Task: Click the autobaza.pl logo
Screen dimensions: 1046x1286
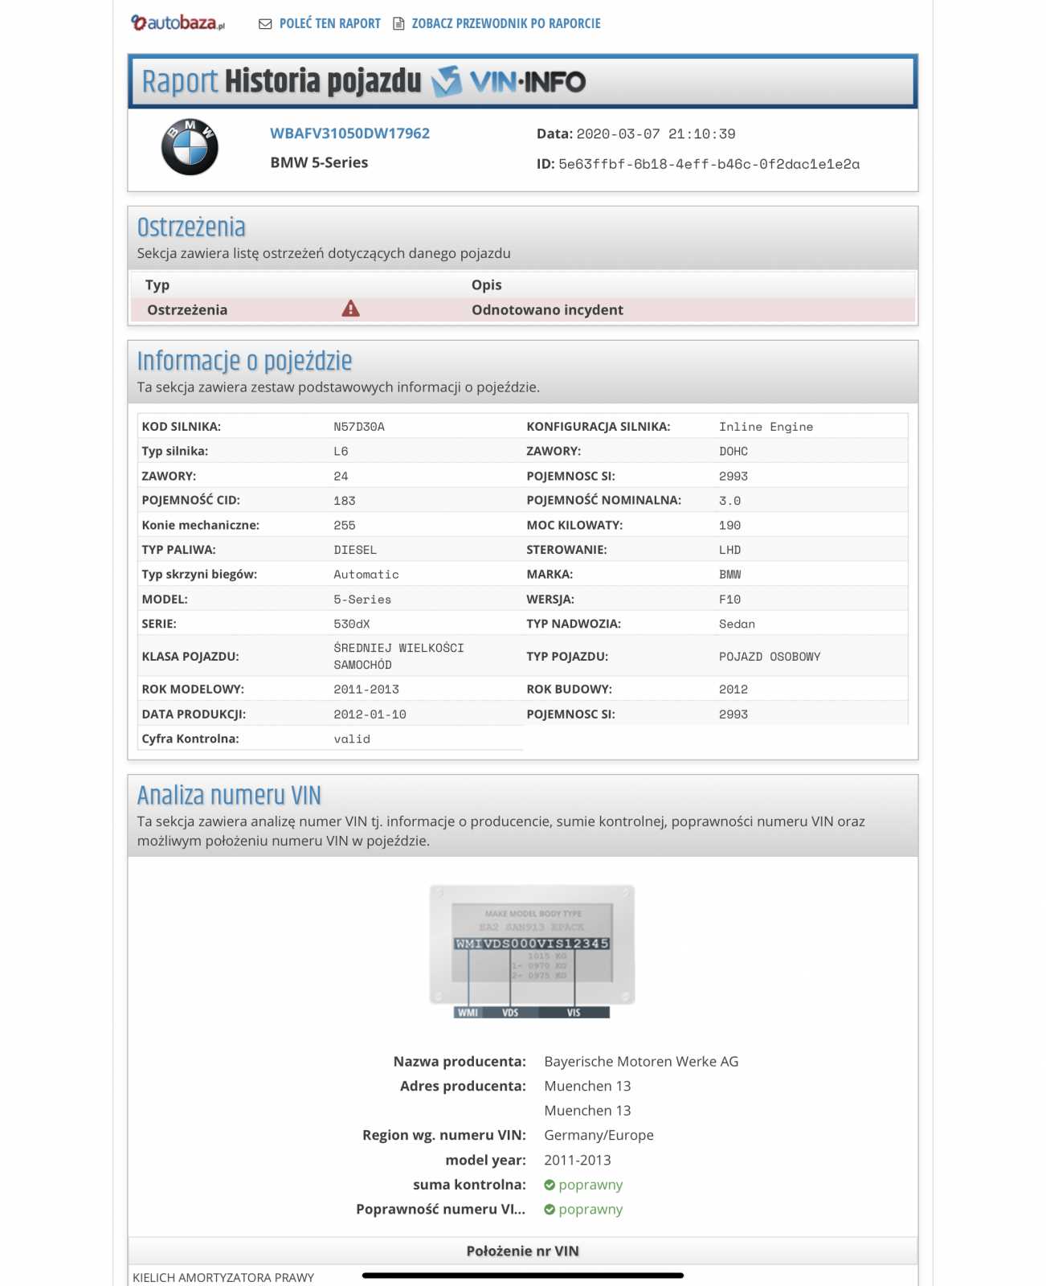Action: click(x=178, y=23)
